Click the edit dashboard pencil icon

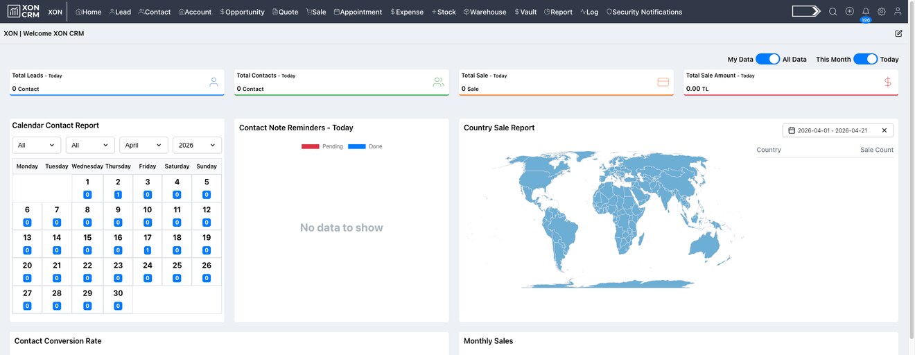point(898,33)
